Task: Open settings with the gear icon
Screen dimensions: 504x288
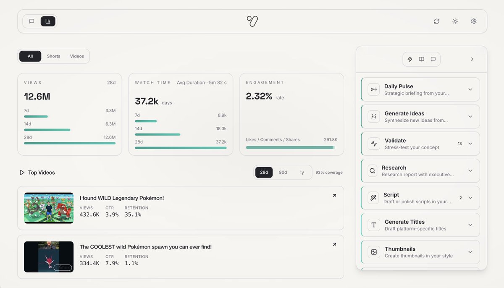Action: pyautogui.click(x=474, y=21)
